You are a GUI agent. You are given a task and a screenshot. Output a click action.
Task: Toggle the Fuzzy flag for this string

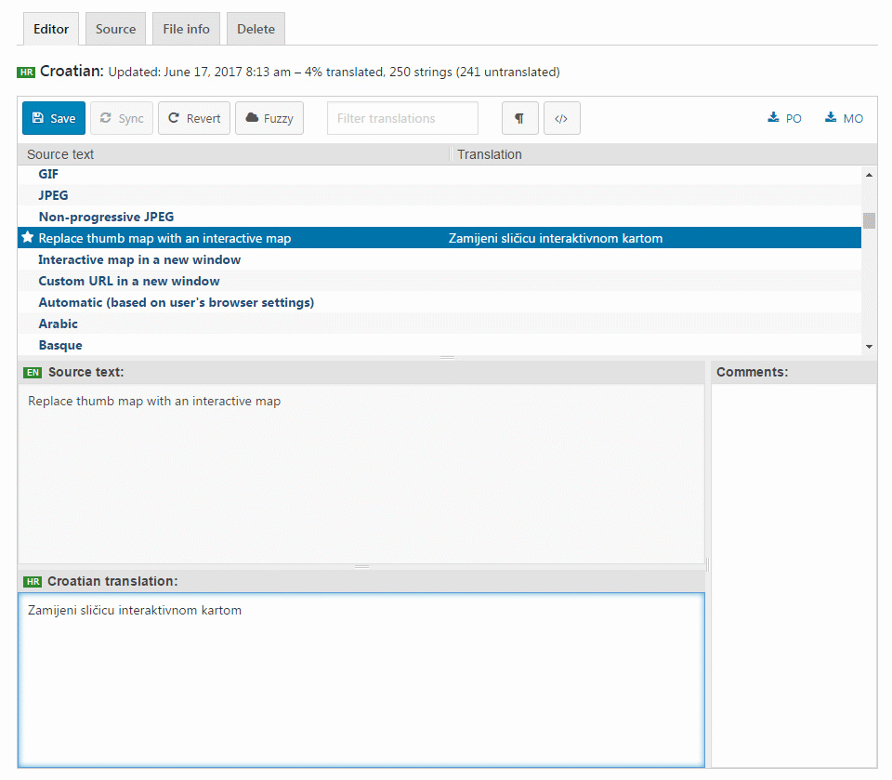(269, 118)
